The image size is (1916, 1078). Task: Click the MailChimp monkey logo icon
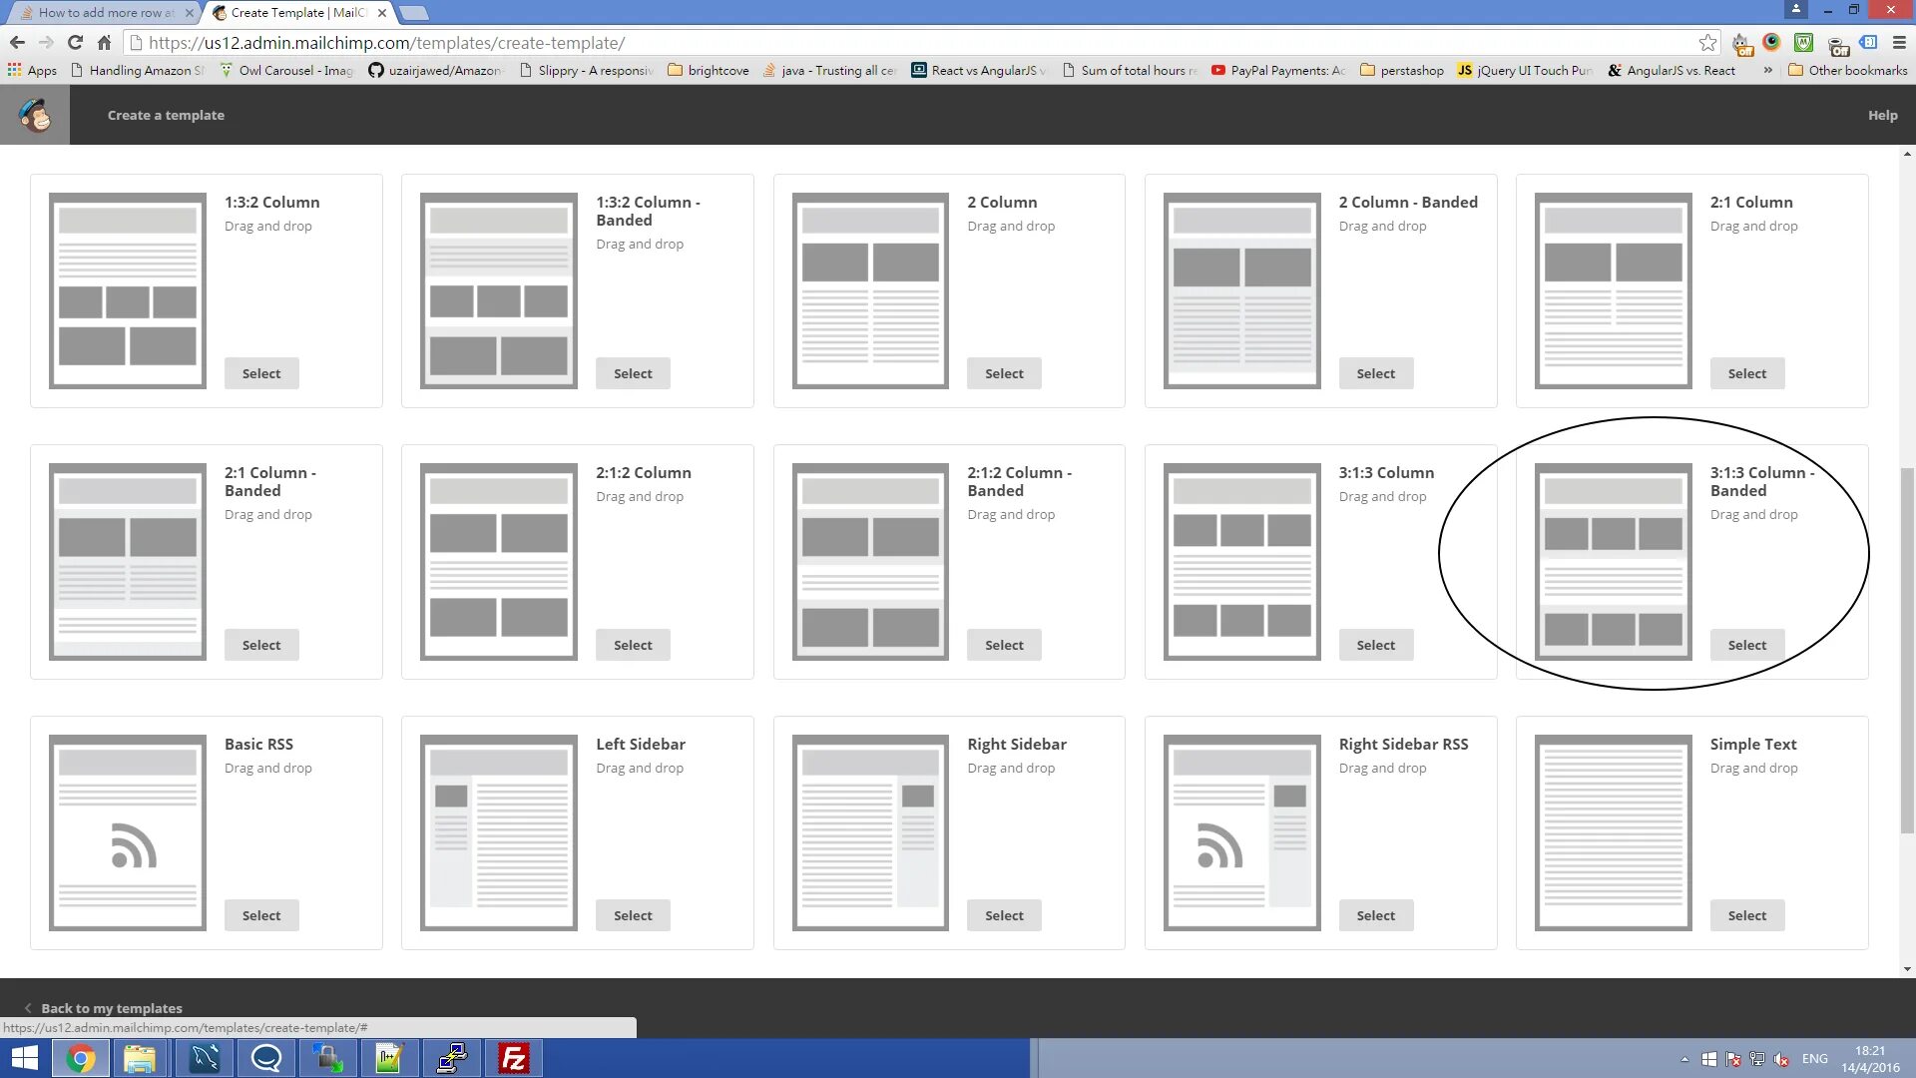(35, 115)
